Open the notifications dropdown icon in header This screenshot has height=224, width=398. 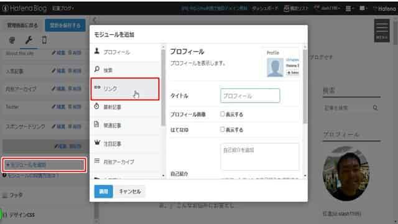[x=363, y=8]
